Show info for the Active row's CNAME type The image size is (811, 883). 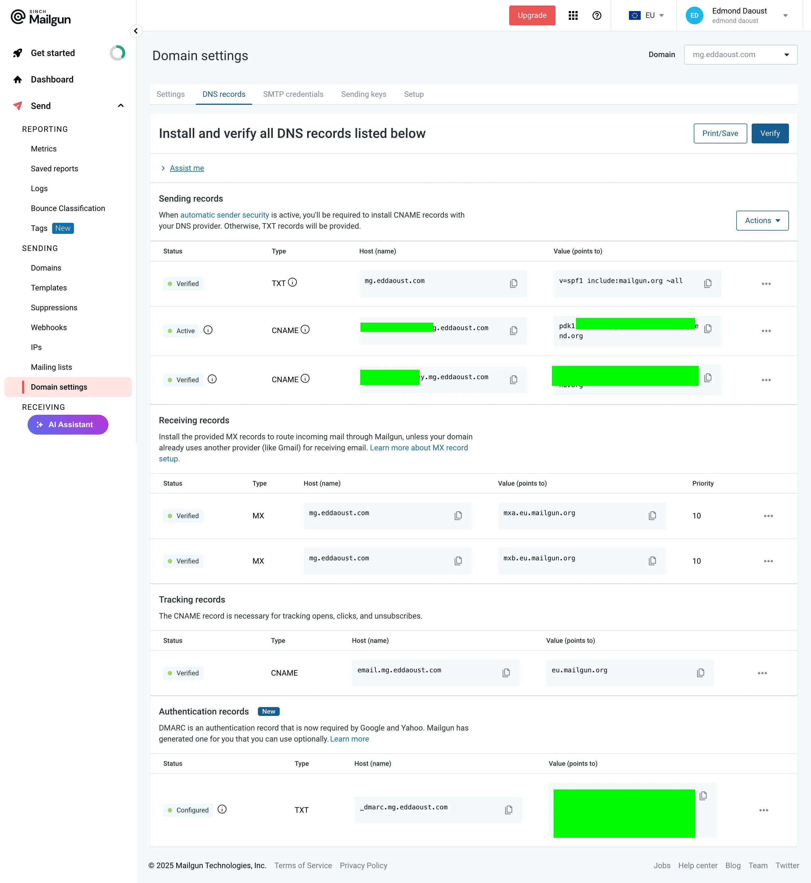point(305,330)
